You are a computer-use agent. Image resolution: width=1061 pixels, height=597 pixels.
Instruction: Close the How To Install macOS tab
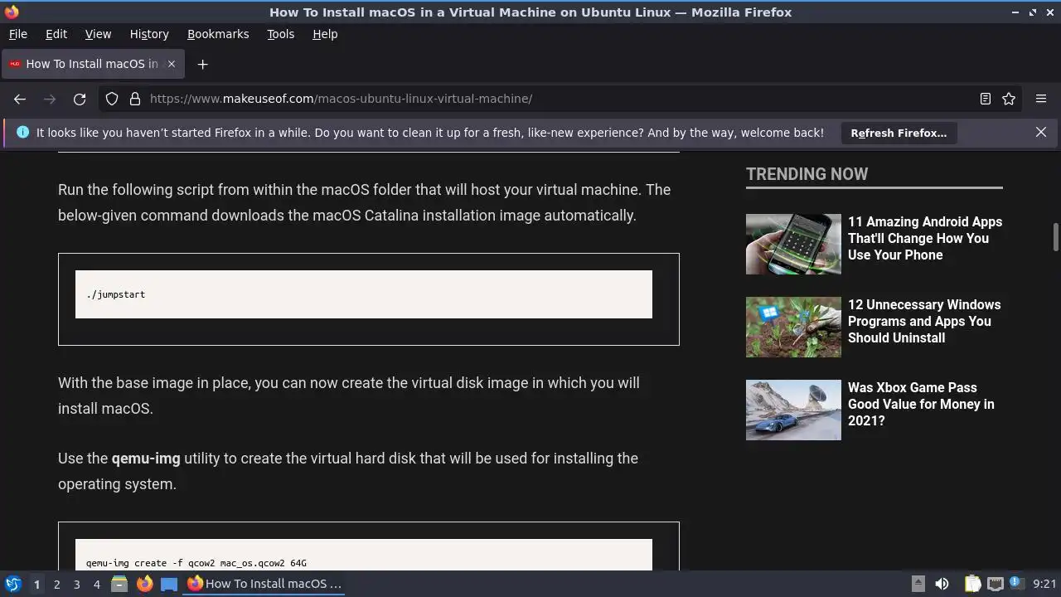tap(172, 64)
